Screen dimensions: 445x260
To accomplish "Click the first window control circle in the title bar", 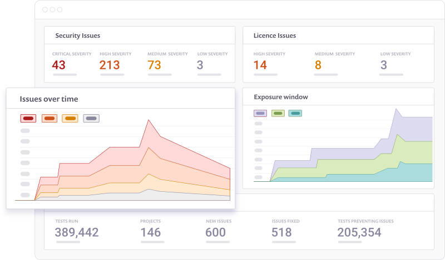I will point(45,9).
